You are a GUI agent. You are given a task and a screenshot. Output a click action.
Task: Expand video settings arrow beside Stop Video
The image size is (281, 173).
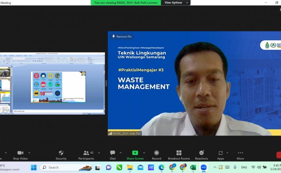29,153
